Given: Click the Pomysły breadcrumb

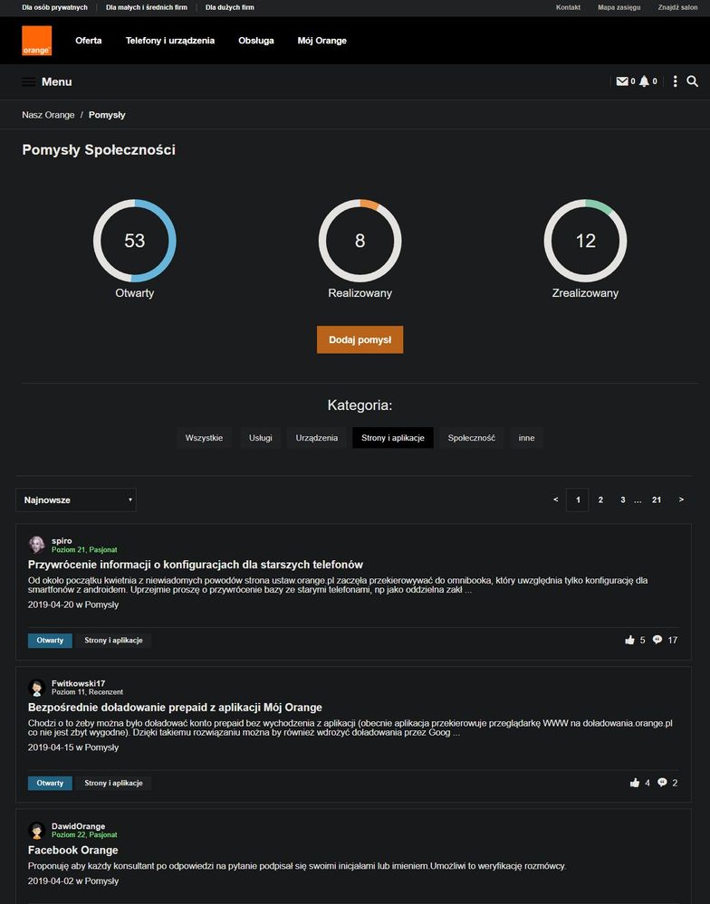Looking at the screenshot, I should (107, 115).
